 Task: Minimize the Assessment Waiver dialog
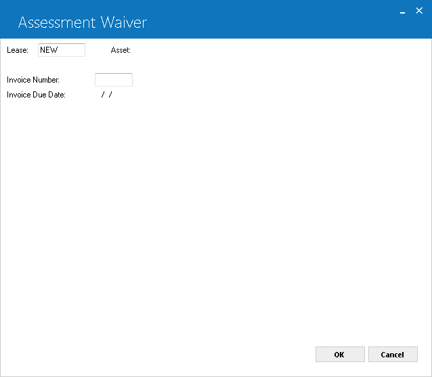(x=402, y=12)
